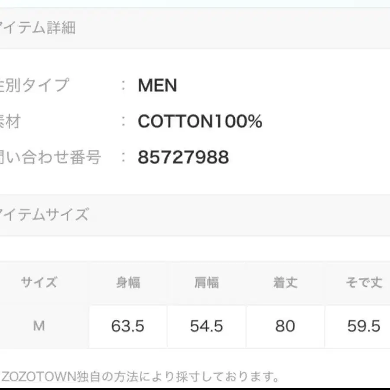Click the ZOZOTOWN measurement method note

tap(141, 376)
